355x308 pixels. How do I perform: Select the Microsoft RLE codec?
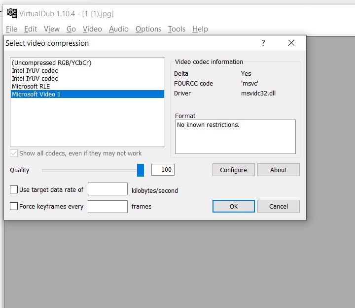coord(87,86)
